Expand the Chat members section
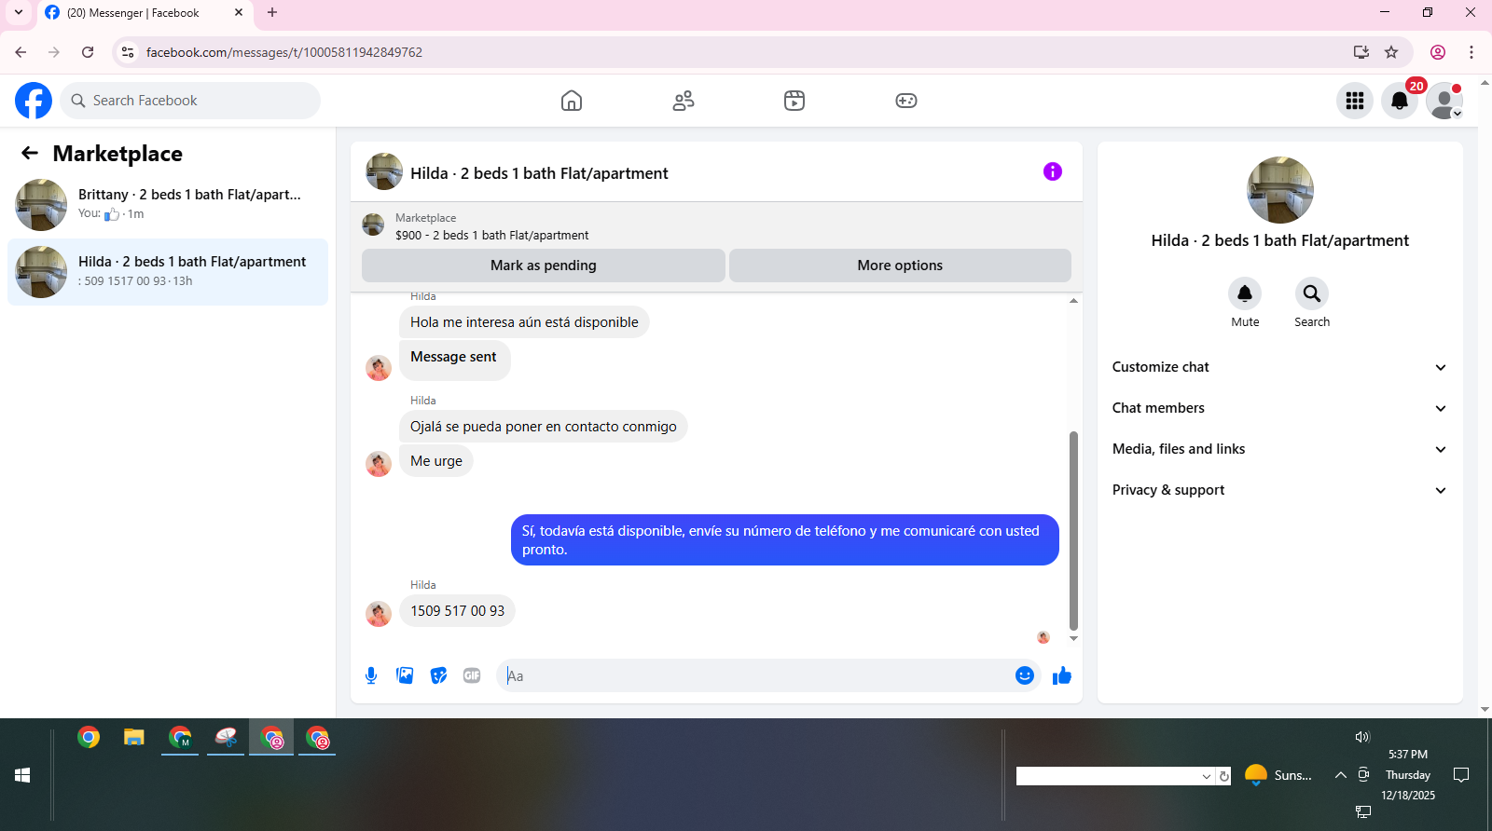 click(x=1279, y=408)
